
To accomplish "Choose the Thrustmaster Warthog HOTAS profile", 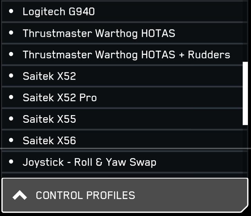I will [x=99, y=33].
